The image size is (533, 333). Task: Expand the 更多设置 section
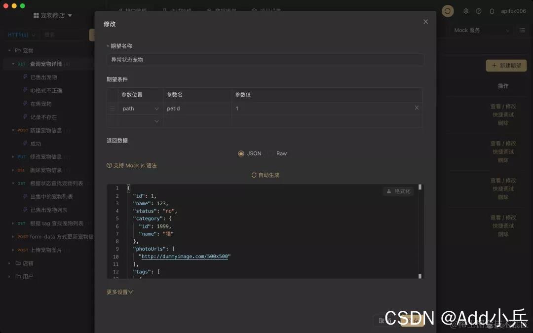pos(118,292)
